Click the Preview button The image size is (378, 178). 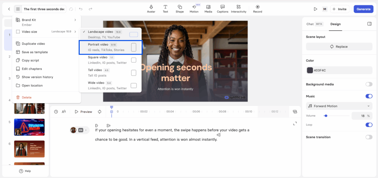(83, 112)
